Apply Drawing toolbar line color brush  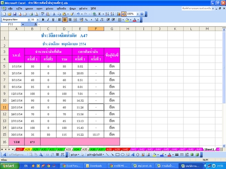pos(162,155)
